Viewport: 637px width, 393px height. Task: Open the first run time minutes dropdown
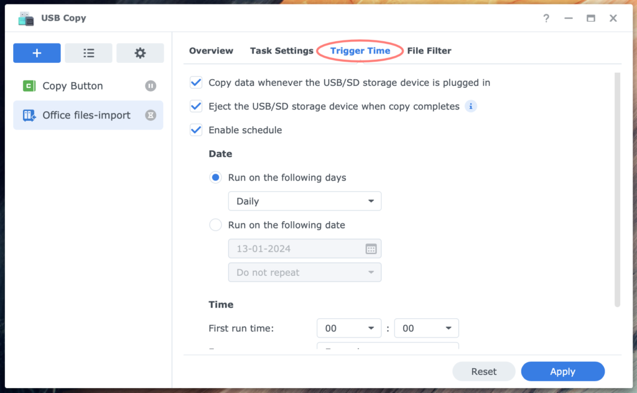(427, 328)
